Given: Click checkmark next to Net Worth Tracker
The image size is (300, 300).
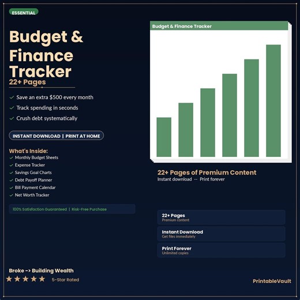Looking at the screenshot, I should (12, 195).
